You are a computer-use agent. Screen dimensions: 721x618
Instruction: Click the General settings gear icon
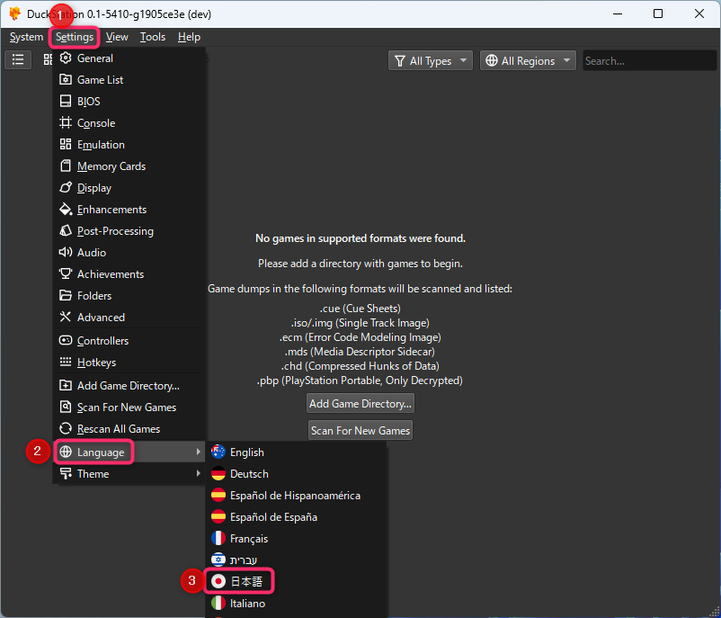point(66,58)
